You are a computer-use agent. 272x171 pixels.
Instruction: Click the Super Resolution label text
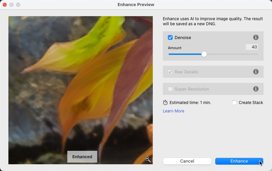[192, 89]
